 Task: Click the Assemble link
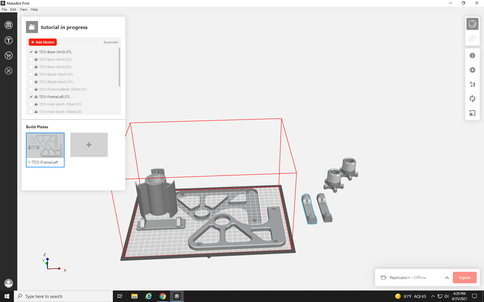[x=111, y=42]
